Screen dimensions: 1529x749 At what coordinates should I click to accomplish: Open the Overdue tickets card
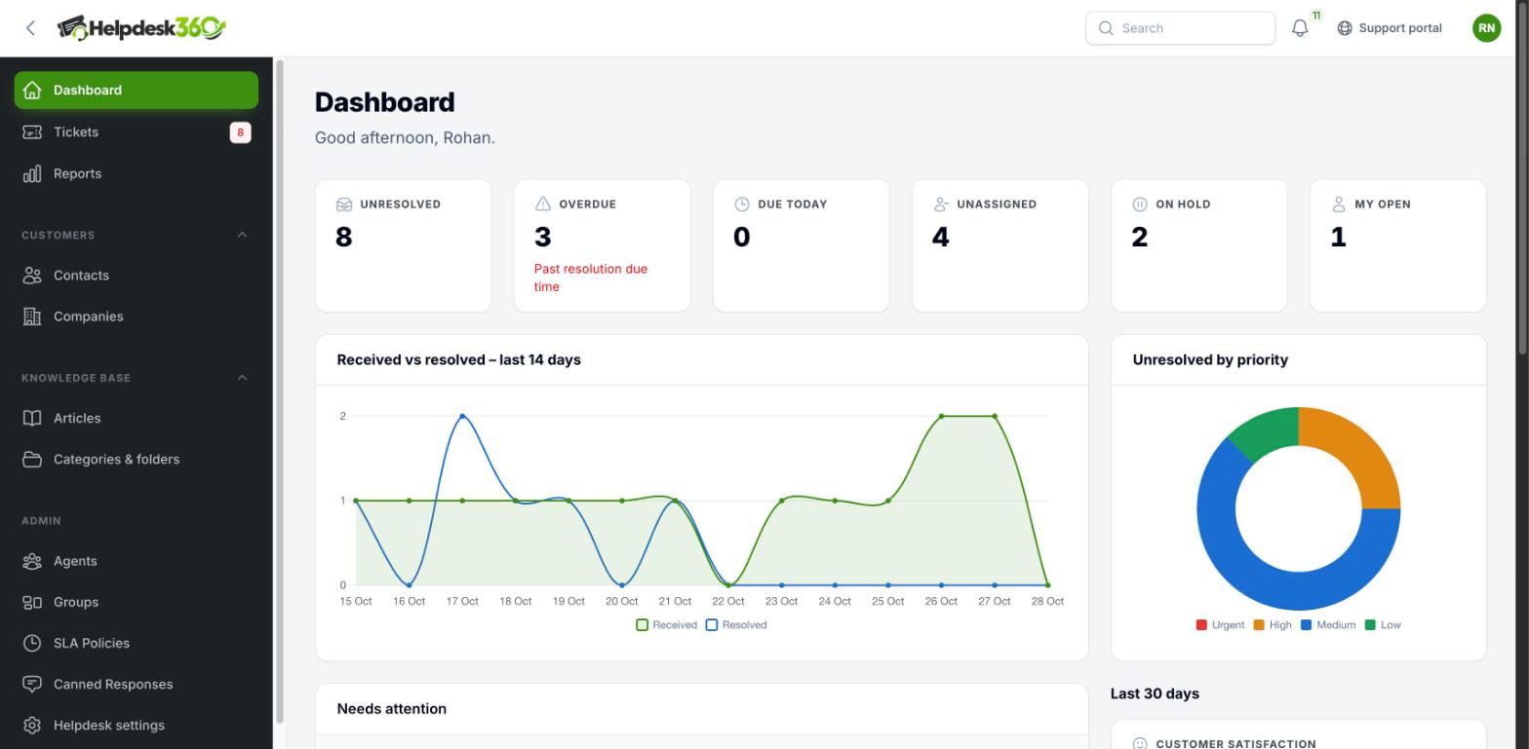click(603, 245)
